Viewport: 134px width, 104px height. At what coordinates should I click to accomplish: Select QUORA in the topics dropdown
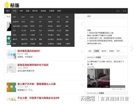click(33, 30)
